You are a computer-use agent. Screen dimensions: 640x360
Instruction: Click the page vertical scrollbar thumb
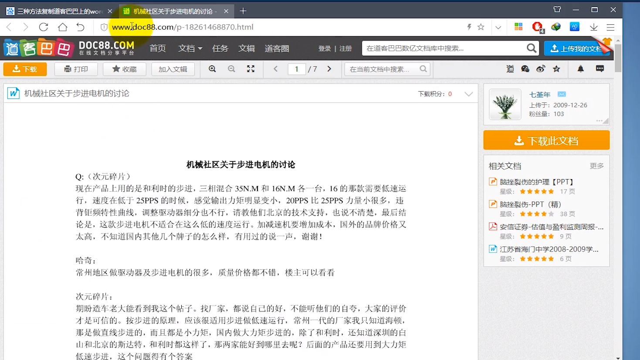[618, 58]
